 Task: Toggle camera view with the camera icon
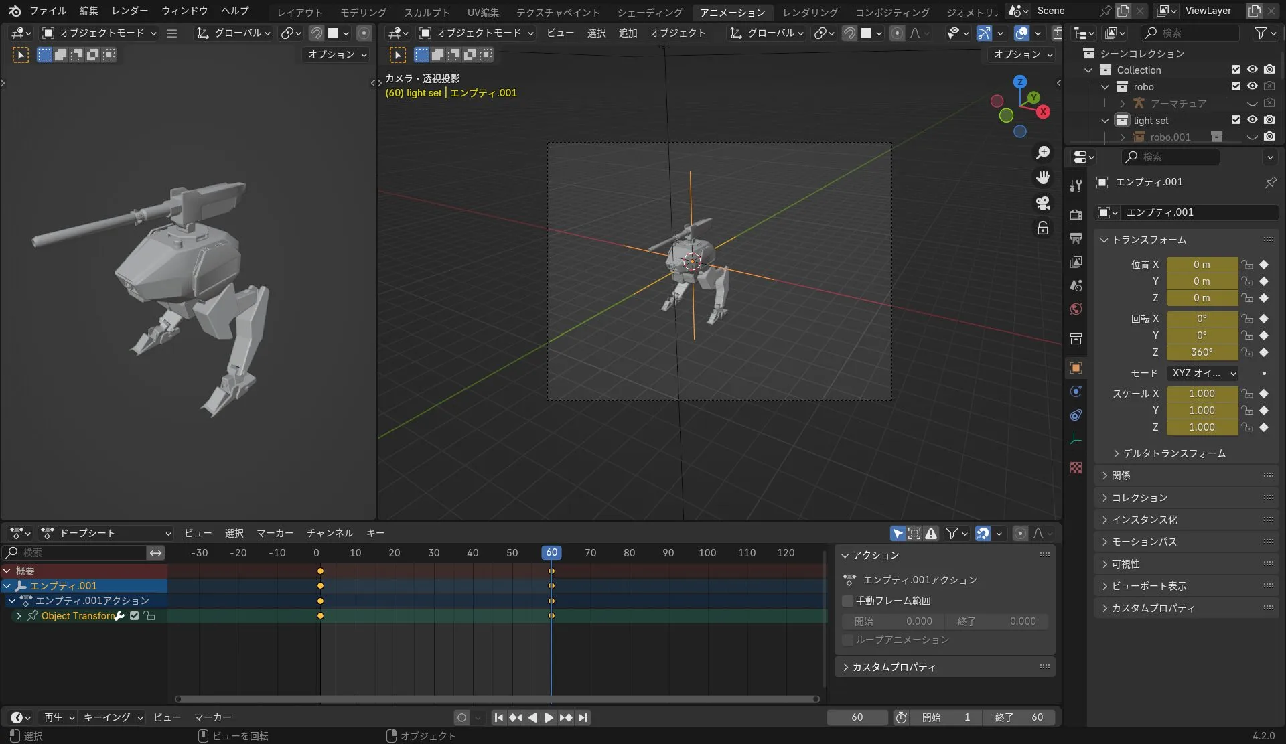tap(1043, 203)
